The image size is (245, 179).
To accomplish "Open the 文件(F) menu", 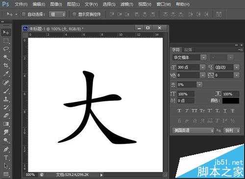I will (21, 4).
